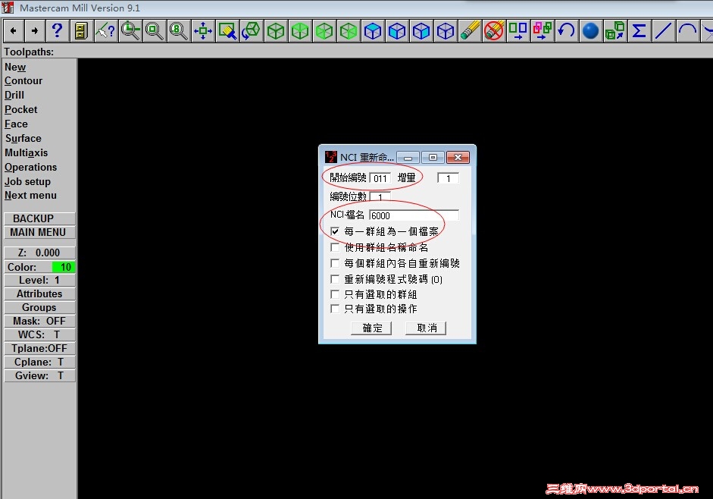Select Drill from the Toolpaths menu

(13, 95)
